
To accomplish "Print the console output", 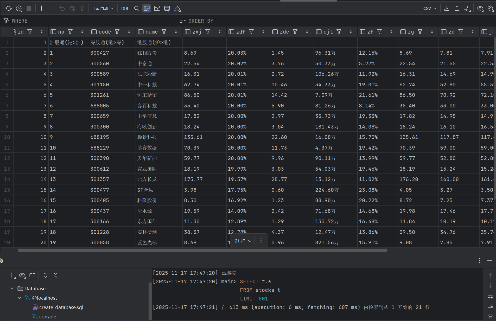I will click(x=490, y=316).
